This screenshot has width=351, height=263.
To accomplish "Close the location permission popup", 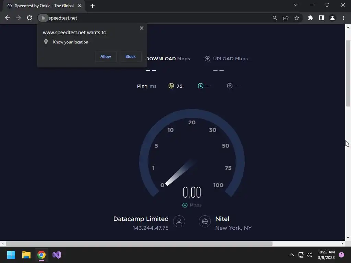I will point(142,28).
